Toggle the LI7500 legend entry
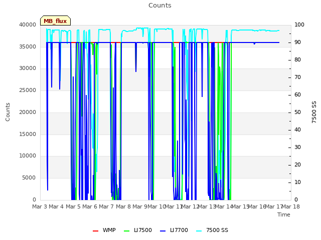This screenshot has width=321, height=240. coord(138,230)
